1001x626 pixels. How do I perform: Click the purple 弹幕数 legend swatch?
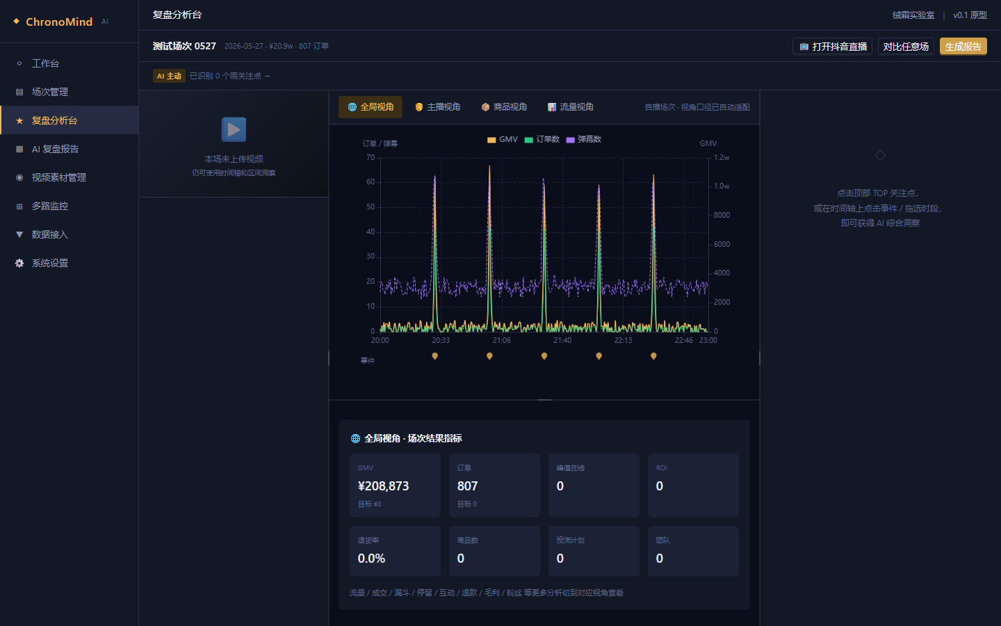point(570,140)
